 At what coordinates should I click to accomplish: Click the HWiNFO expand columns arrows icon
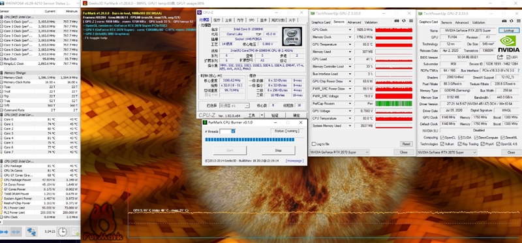[5, 231]
